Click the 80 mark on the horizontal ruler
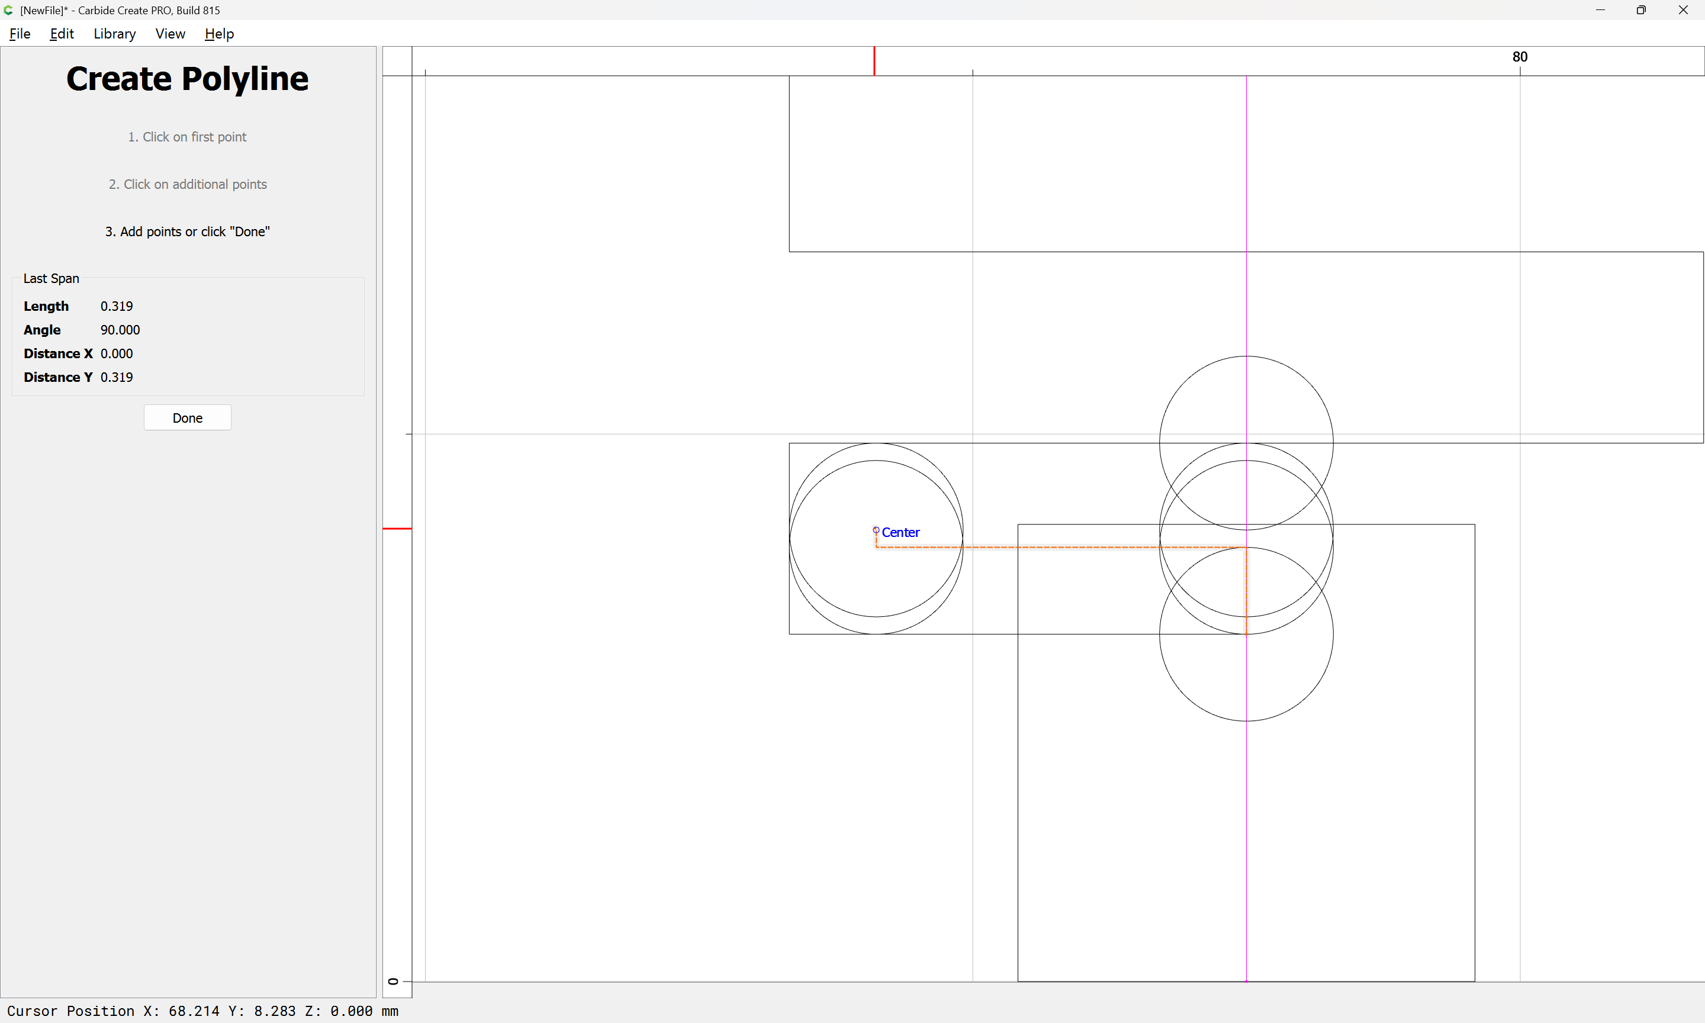Image resolution: width=1705 pixels, height=1023 pixels. click(1520, 56)
